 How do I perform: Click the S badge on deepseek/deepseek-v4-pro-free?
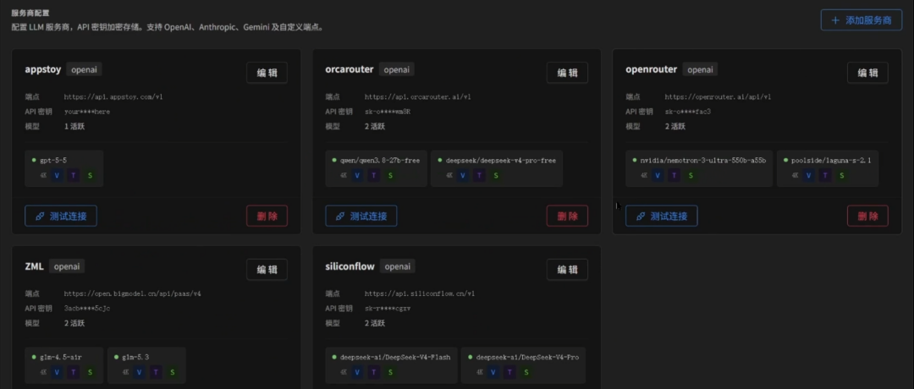click(x=495, y=175)
